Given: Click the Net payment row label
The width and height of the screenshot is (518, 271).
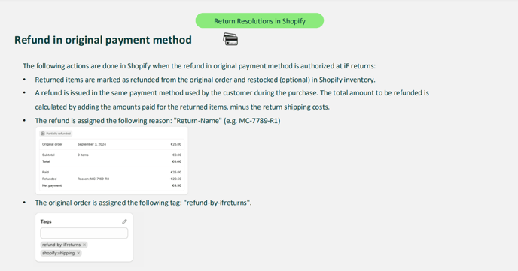Looking at the screenshot, I should pyautogui.click(x=52, y=185).
